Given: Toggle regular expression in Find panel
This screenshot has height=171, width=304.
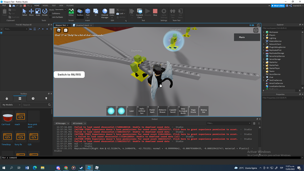Looking at the screenshot, I should pyautogui.click(x=39, y=29).
